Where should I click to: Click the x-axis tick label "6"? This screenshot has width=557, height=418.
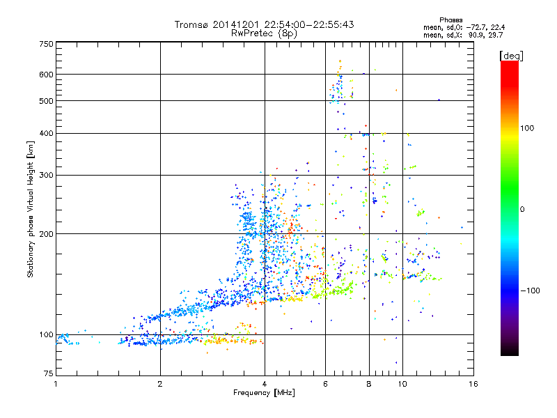point(325,384)
